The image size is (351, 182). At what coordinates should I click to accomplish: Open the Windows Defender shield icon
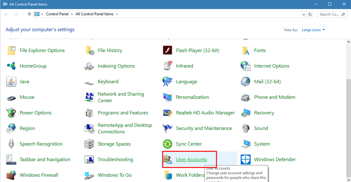[245, 159]
